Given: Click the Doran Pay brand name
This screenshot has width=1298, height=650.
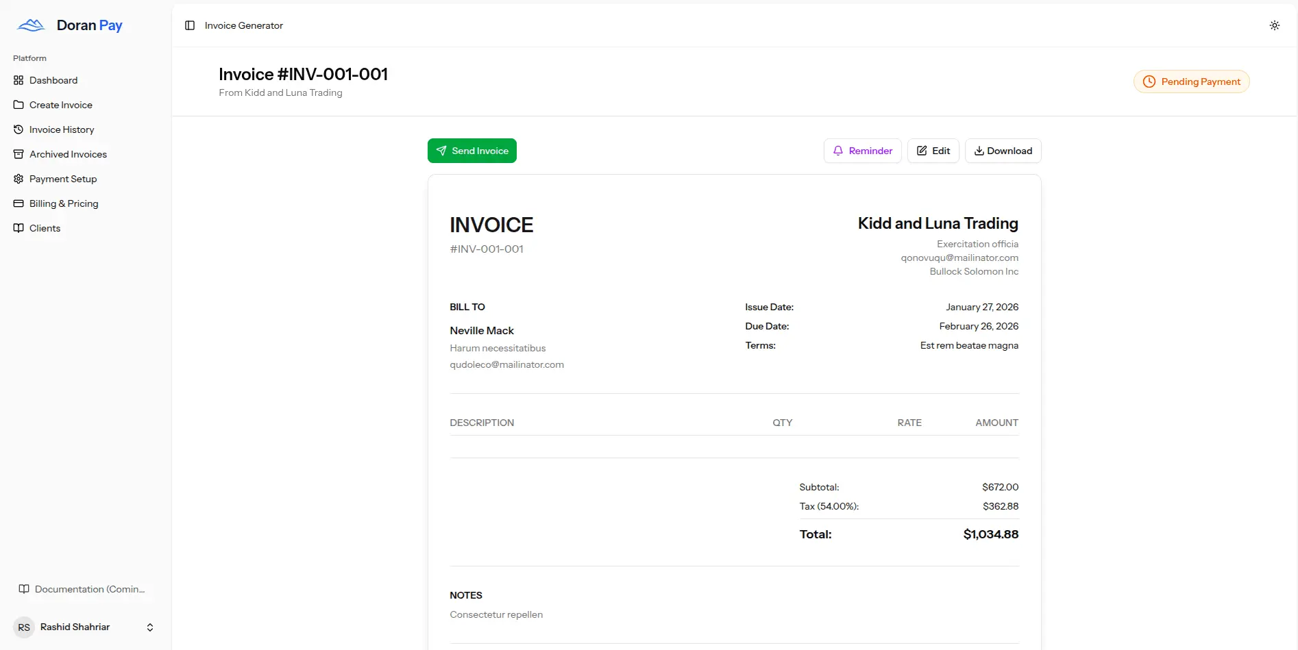Looking at the screenshot, I should pos(90,25).
